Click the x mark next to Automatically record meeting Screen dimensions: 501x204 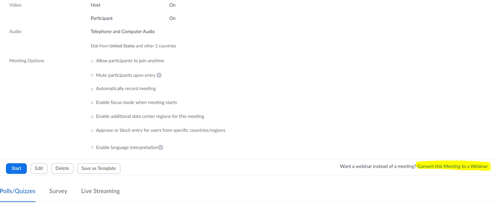(92, 89)
